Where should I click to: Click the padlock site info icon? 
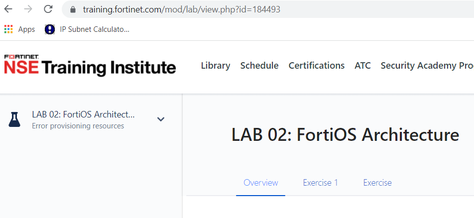(73, 9)
